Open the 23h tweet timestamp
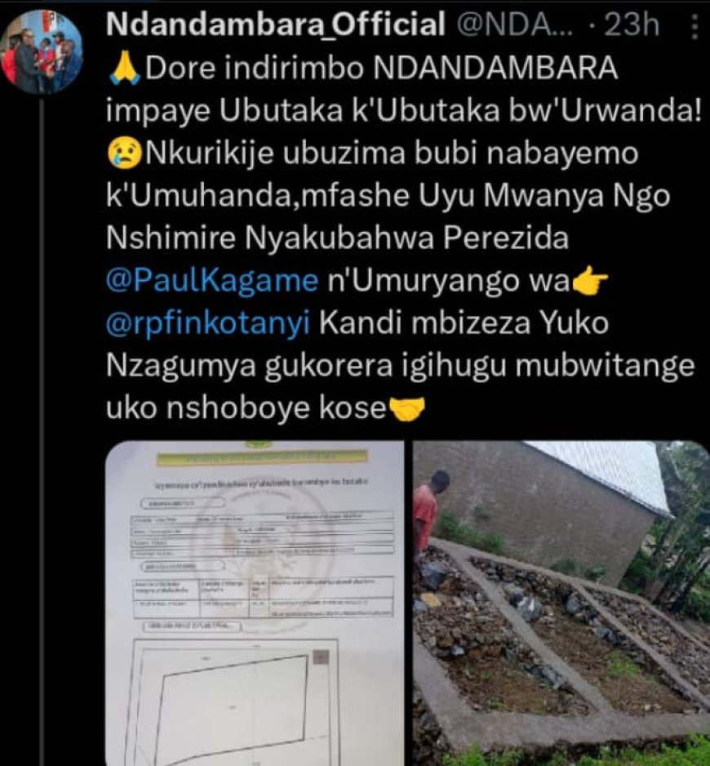This screenshot has width=710, height=766. (632, 24)
